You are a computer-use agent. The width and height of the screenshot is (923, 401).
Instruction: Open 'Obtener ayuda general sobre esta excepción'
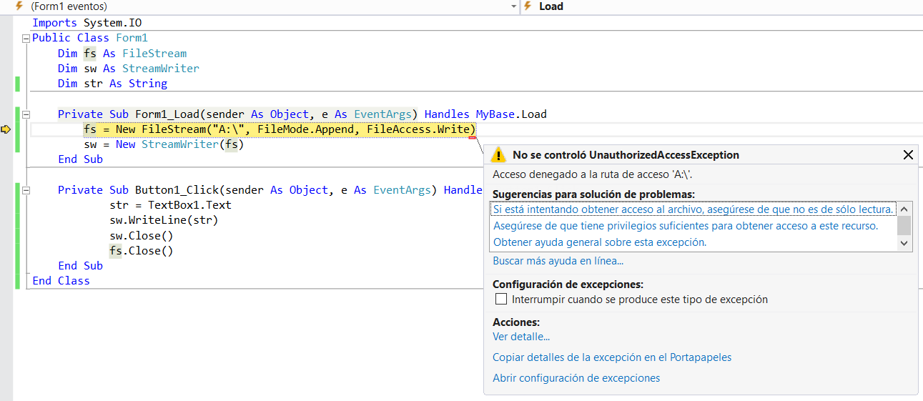point(600,242)
